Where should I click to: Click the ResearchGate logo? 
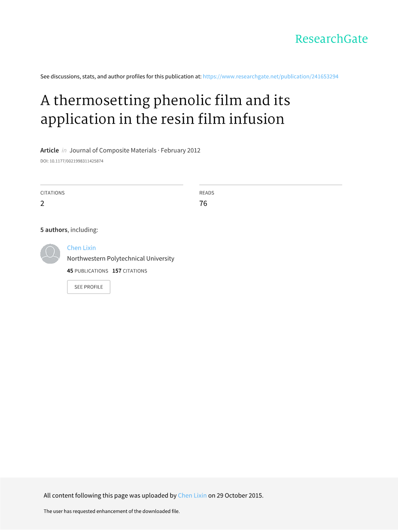pos(331,39)
